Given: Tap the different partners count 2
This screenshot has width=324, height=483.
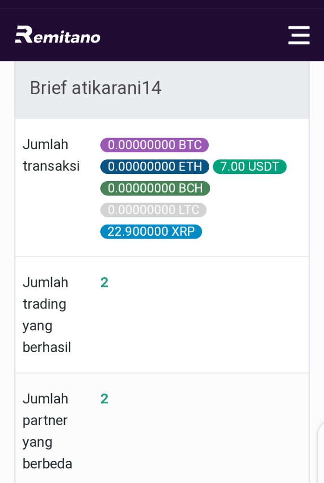Looking at the screenshot, I should tap(104, 399).
